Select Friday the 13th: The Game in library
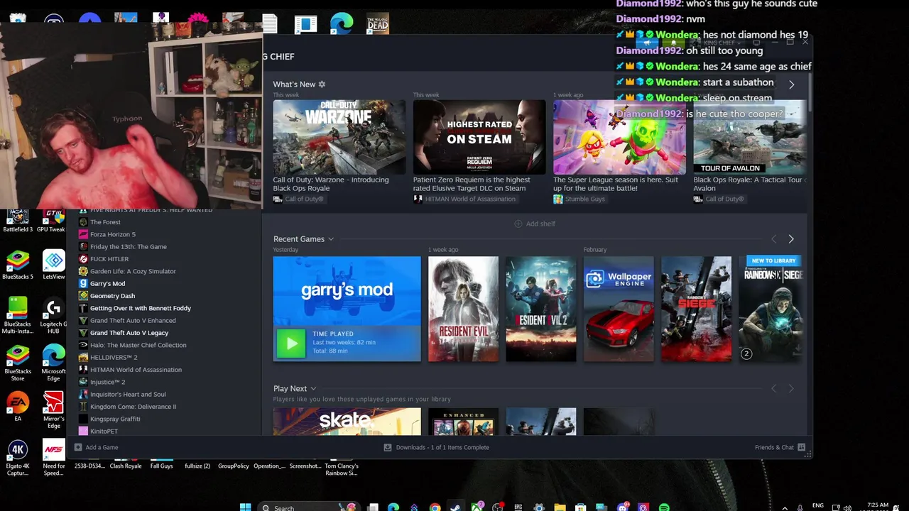Viewport: 909px width, 511px height. click(x=128, y=246)
